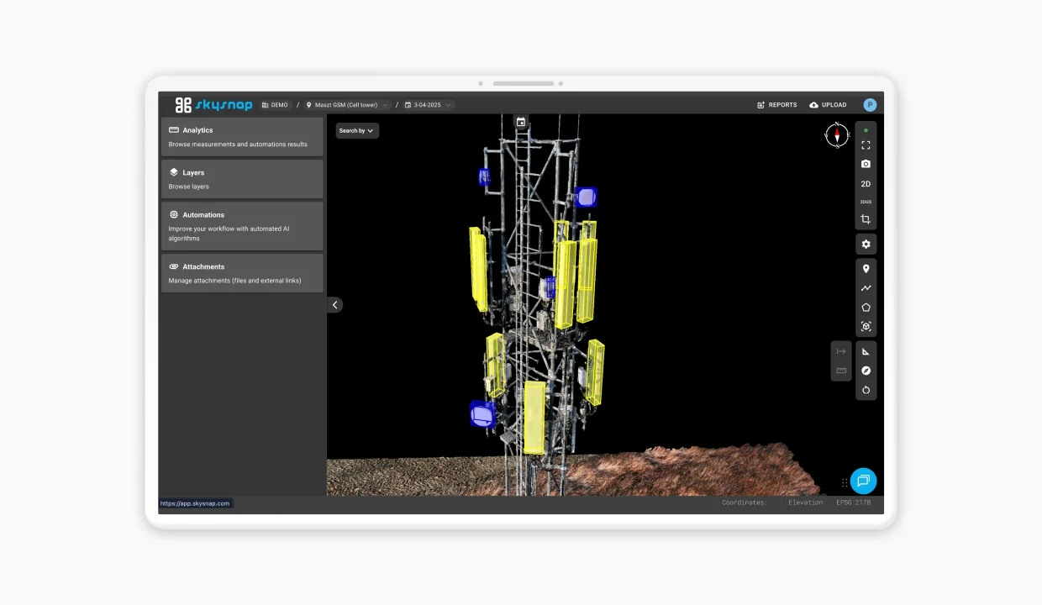Open the Search by dropdown

tap(357, 131)
